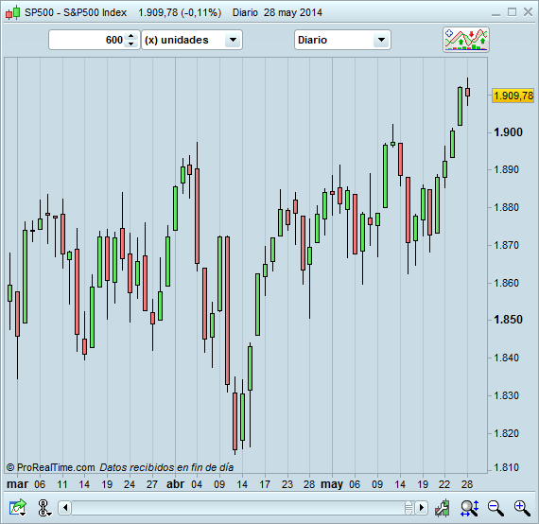Zoom out using the minus magnifier
This screenshot has width=539, height=524.
(496, 508)
